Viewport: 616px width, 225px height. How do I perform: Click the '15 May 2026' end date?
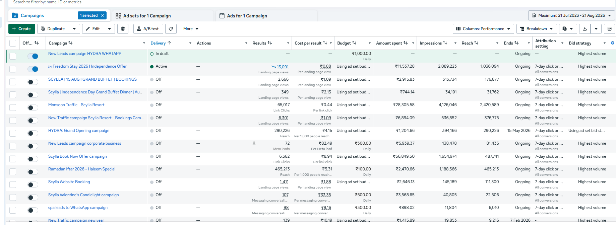(x=519, y=131)
